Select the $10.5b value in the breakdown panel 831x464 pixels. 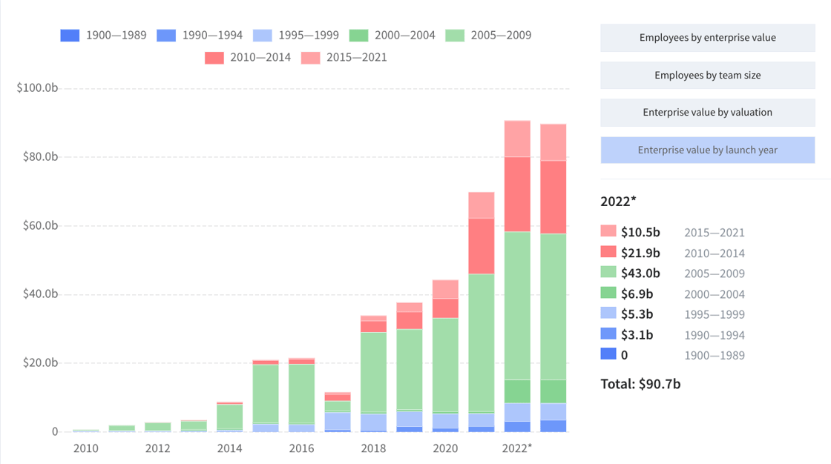coord(641,232)
